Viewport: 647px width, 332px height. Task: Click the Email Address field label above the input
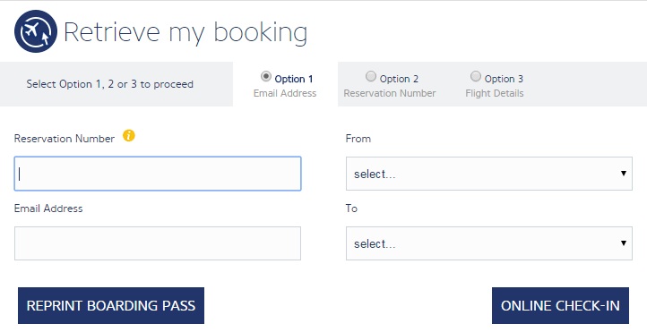point(48,209)
